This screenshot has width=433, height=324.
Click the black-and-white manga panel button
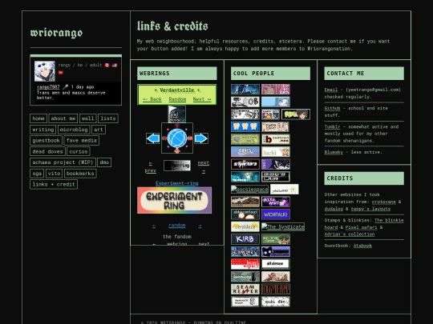point(245,114)
